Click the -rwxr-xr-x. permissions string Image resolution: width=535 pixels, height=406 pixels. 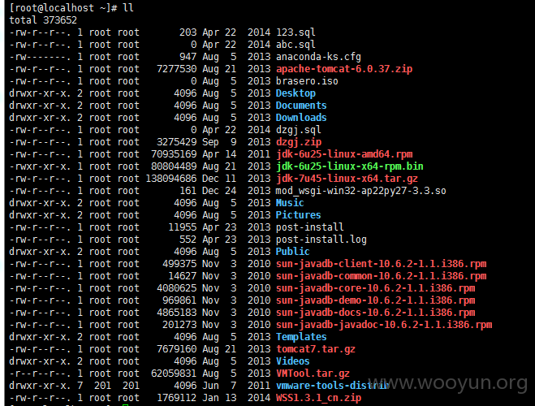click(x=40, y=166)
